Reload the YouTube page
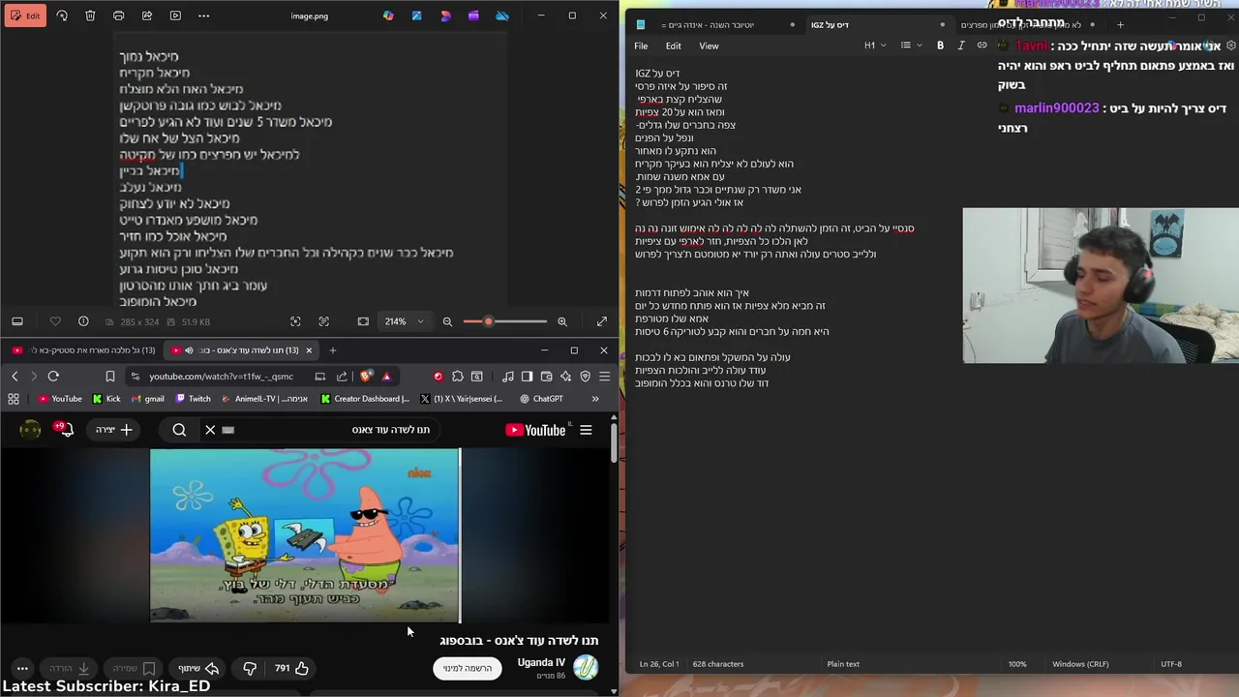Screen dimensions: 1239x697 [x=53, y=377]
